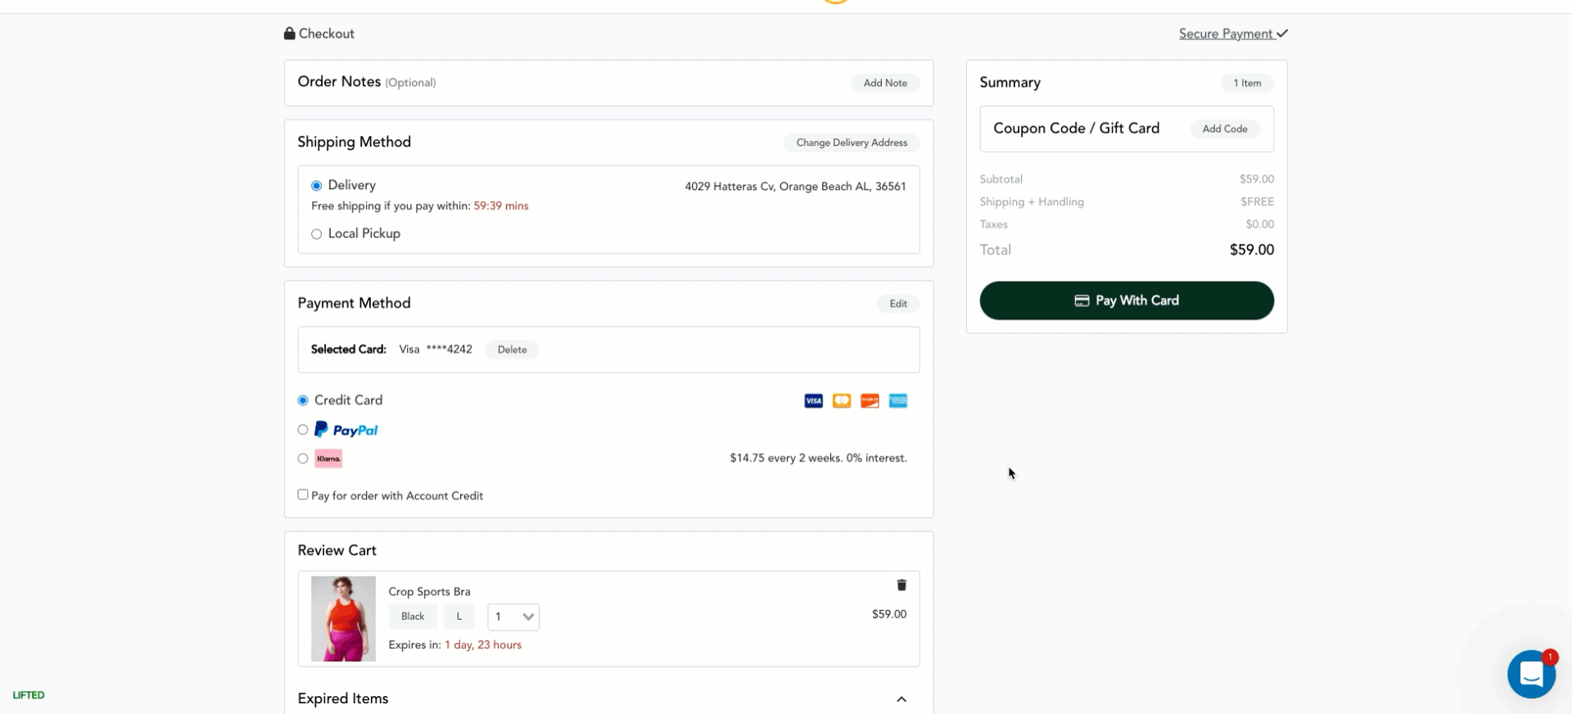Image resolution: width=1572 pixels, height=714 pixels.
Task: Click the Mastercard logo icon
Action: tap(842, 400)
